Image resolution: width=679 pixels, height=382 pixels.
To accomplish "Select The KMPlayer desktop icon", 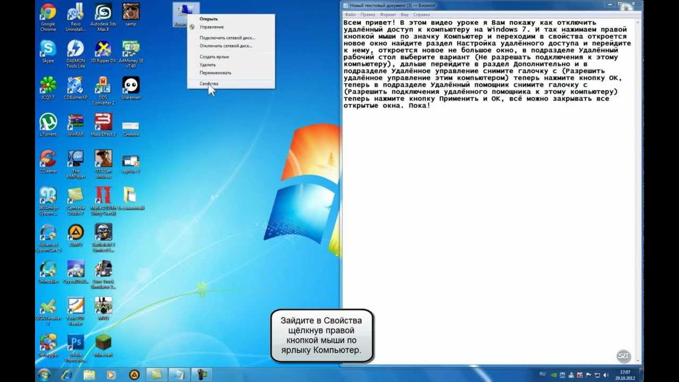I will [75, 164].
